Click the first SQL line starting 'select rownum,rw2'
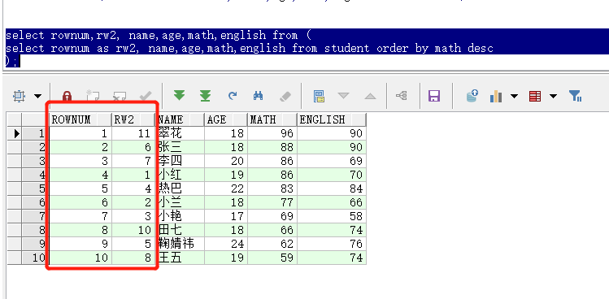Screen dimensions: 609x299 [159, 35]
